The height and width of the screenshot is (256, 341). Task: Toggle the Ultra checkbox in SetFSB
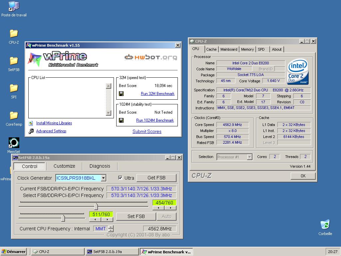pos(120,178)
